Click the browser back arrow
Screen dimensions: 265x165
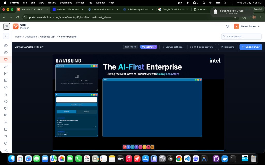point(4,17)
